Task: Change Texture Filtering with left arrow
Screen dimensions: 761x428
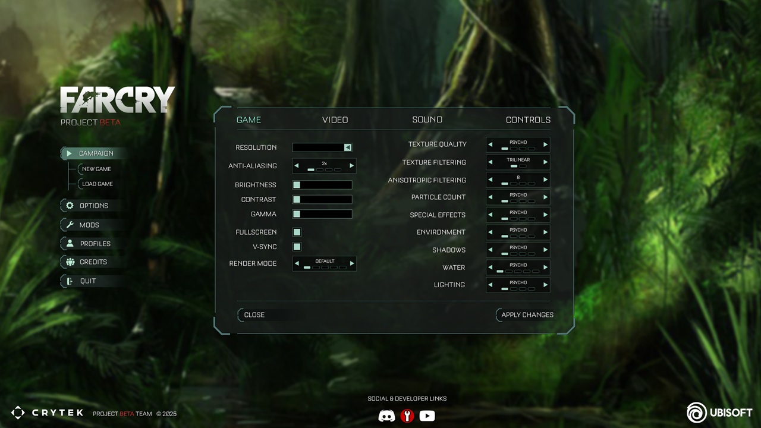Action: [x=490, y=162]
